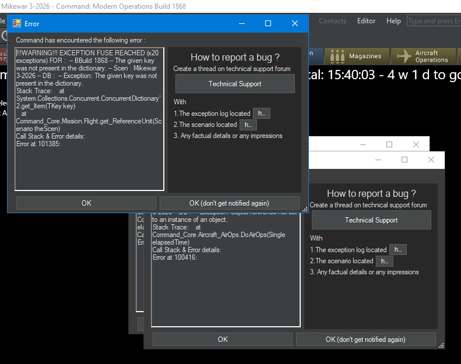
Task: Click 'Error at 101385:' text line
Action: 38,144
